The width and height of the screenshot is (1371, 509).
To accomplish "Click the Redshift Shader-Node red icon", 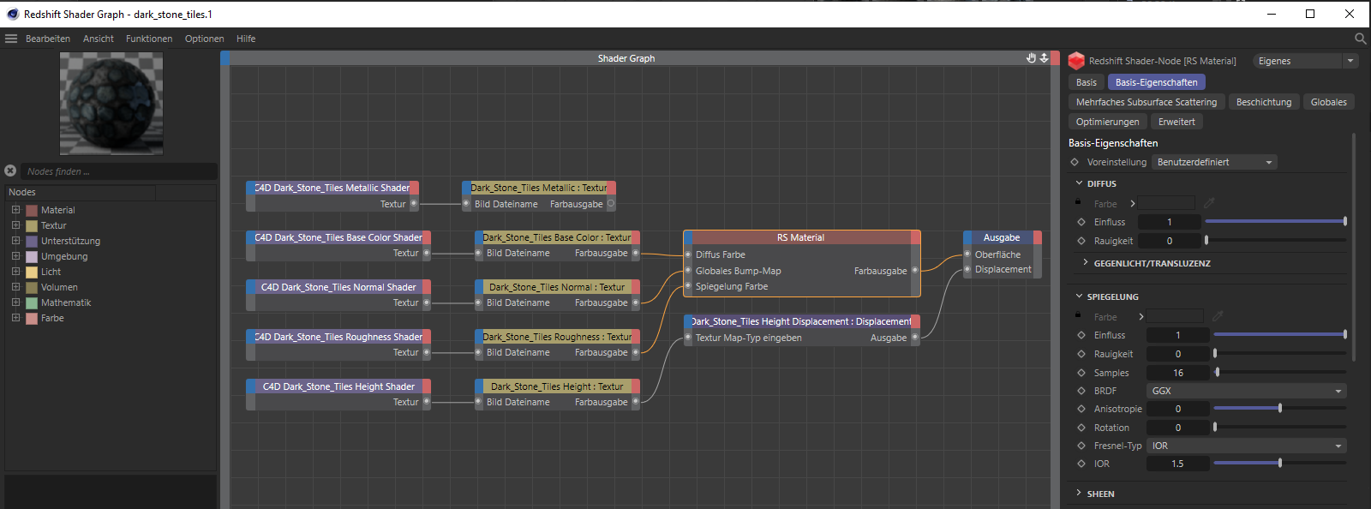I will [1076, 61].
